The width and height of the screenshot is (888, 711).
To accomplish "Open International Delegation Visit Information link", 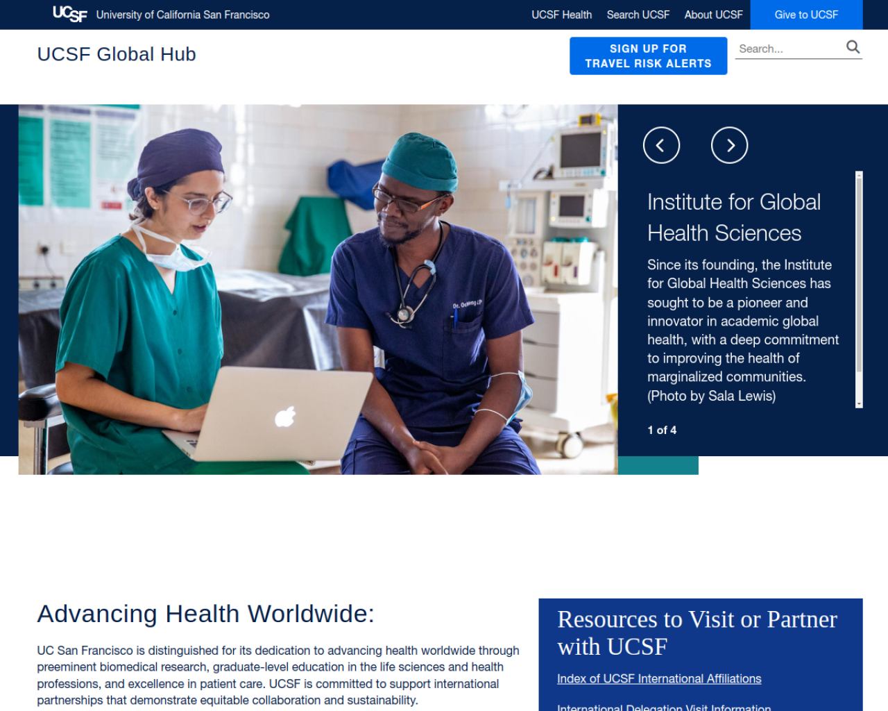I will (664, 707).
